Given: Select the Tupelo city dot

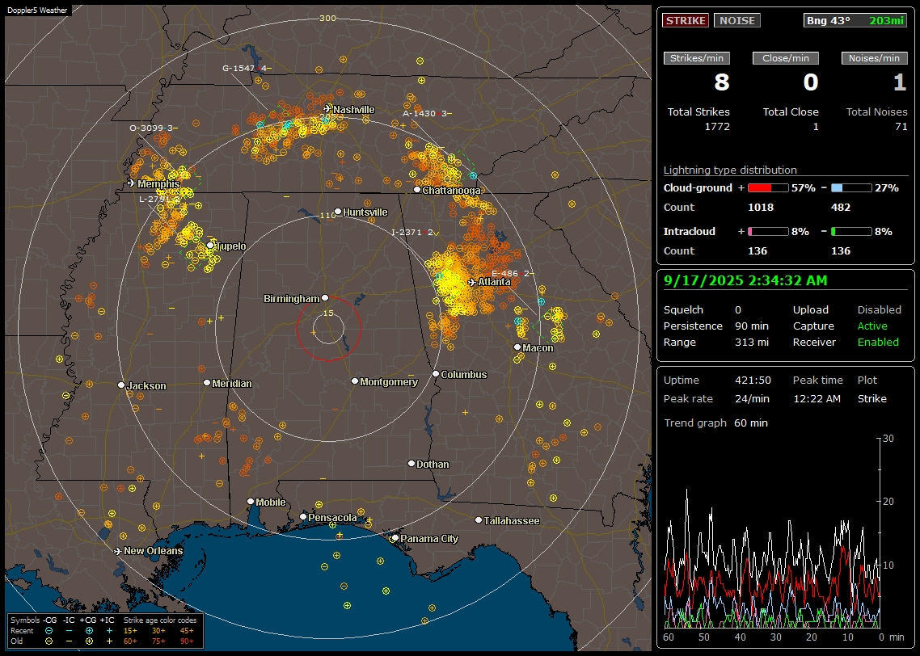Looking at the screenshot, I should point(210,245).
